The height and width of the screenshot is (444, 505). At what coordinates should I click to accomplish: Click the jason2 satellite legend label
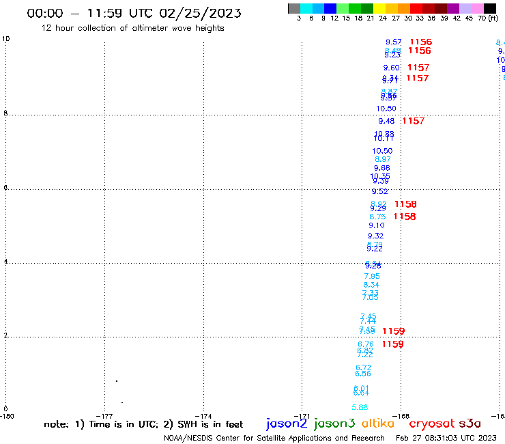point(287,424)
